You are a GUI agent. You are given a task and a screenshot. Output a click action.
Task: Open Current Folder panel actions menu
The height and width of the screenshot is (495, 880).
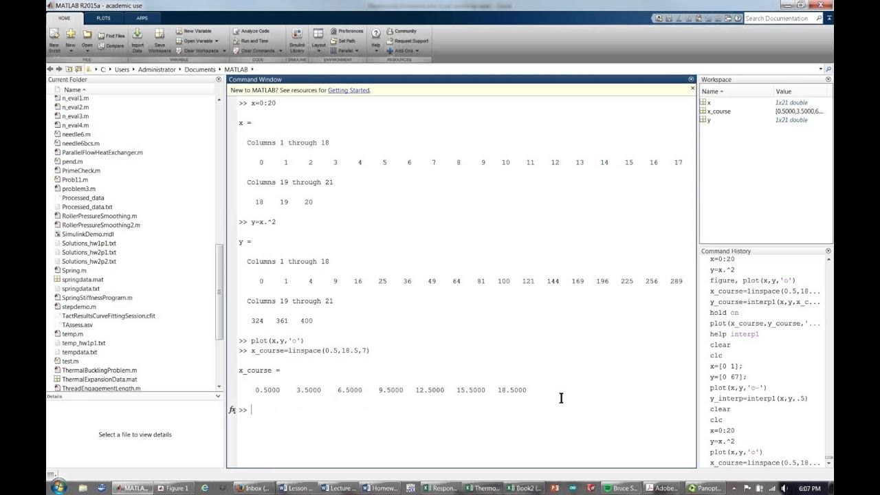(219, 79)
